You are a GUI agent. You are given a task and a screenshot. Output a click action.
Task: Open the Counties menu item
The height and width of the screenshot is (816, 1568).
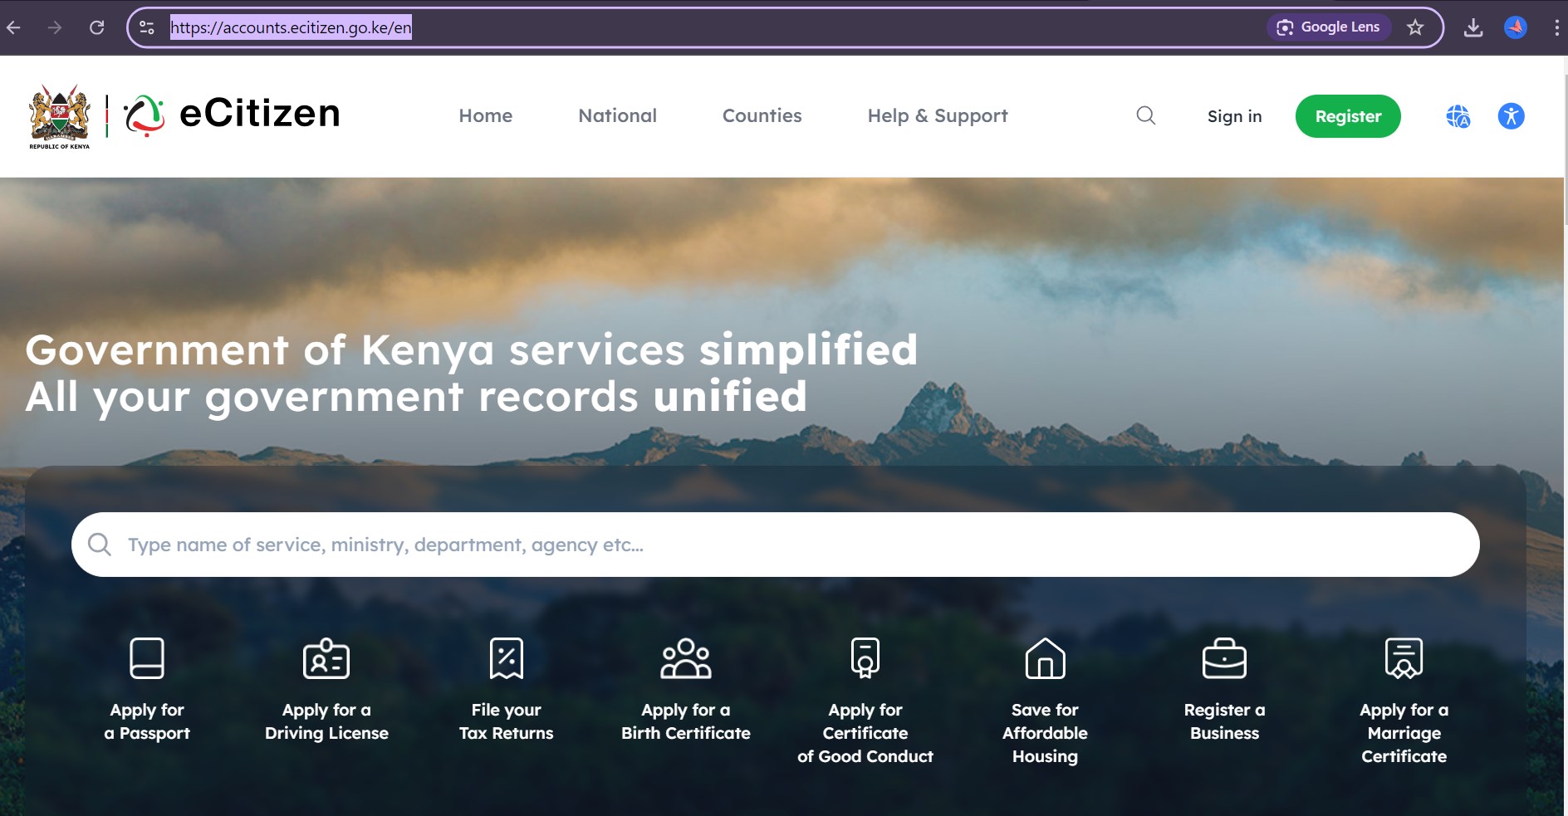click(x=762, y=115)
